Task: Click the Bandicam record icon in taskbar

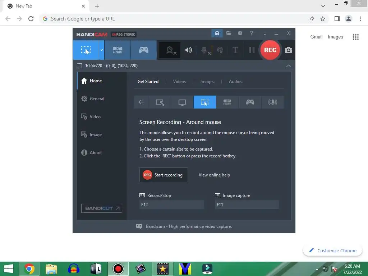Action: pos(118,269)
